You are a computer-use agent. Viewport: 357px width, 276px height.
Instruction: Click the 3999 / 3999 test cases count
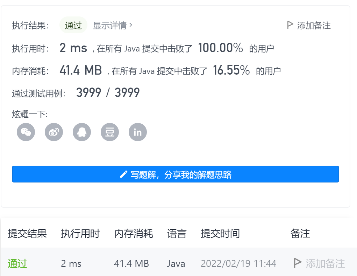coord(107,92)
